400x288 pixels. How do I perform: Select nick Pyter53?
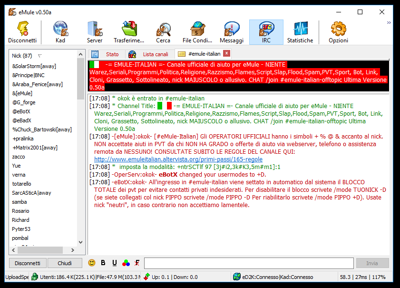(x=21, y=229)
